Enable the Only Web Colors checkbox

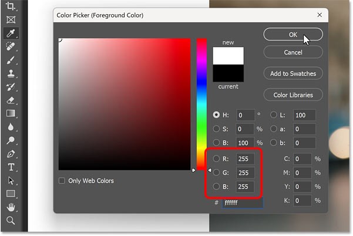(62, 181)
